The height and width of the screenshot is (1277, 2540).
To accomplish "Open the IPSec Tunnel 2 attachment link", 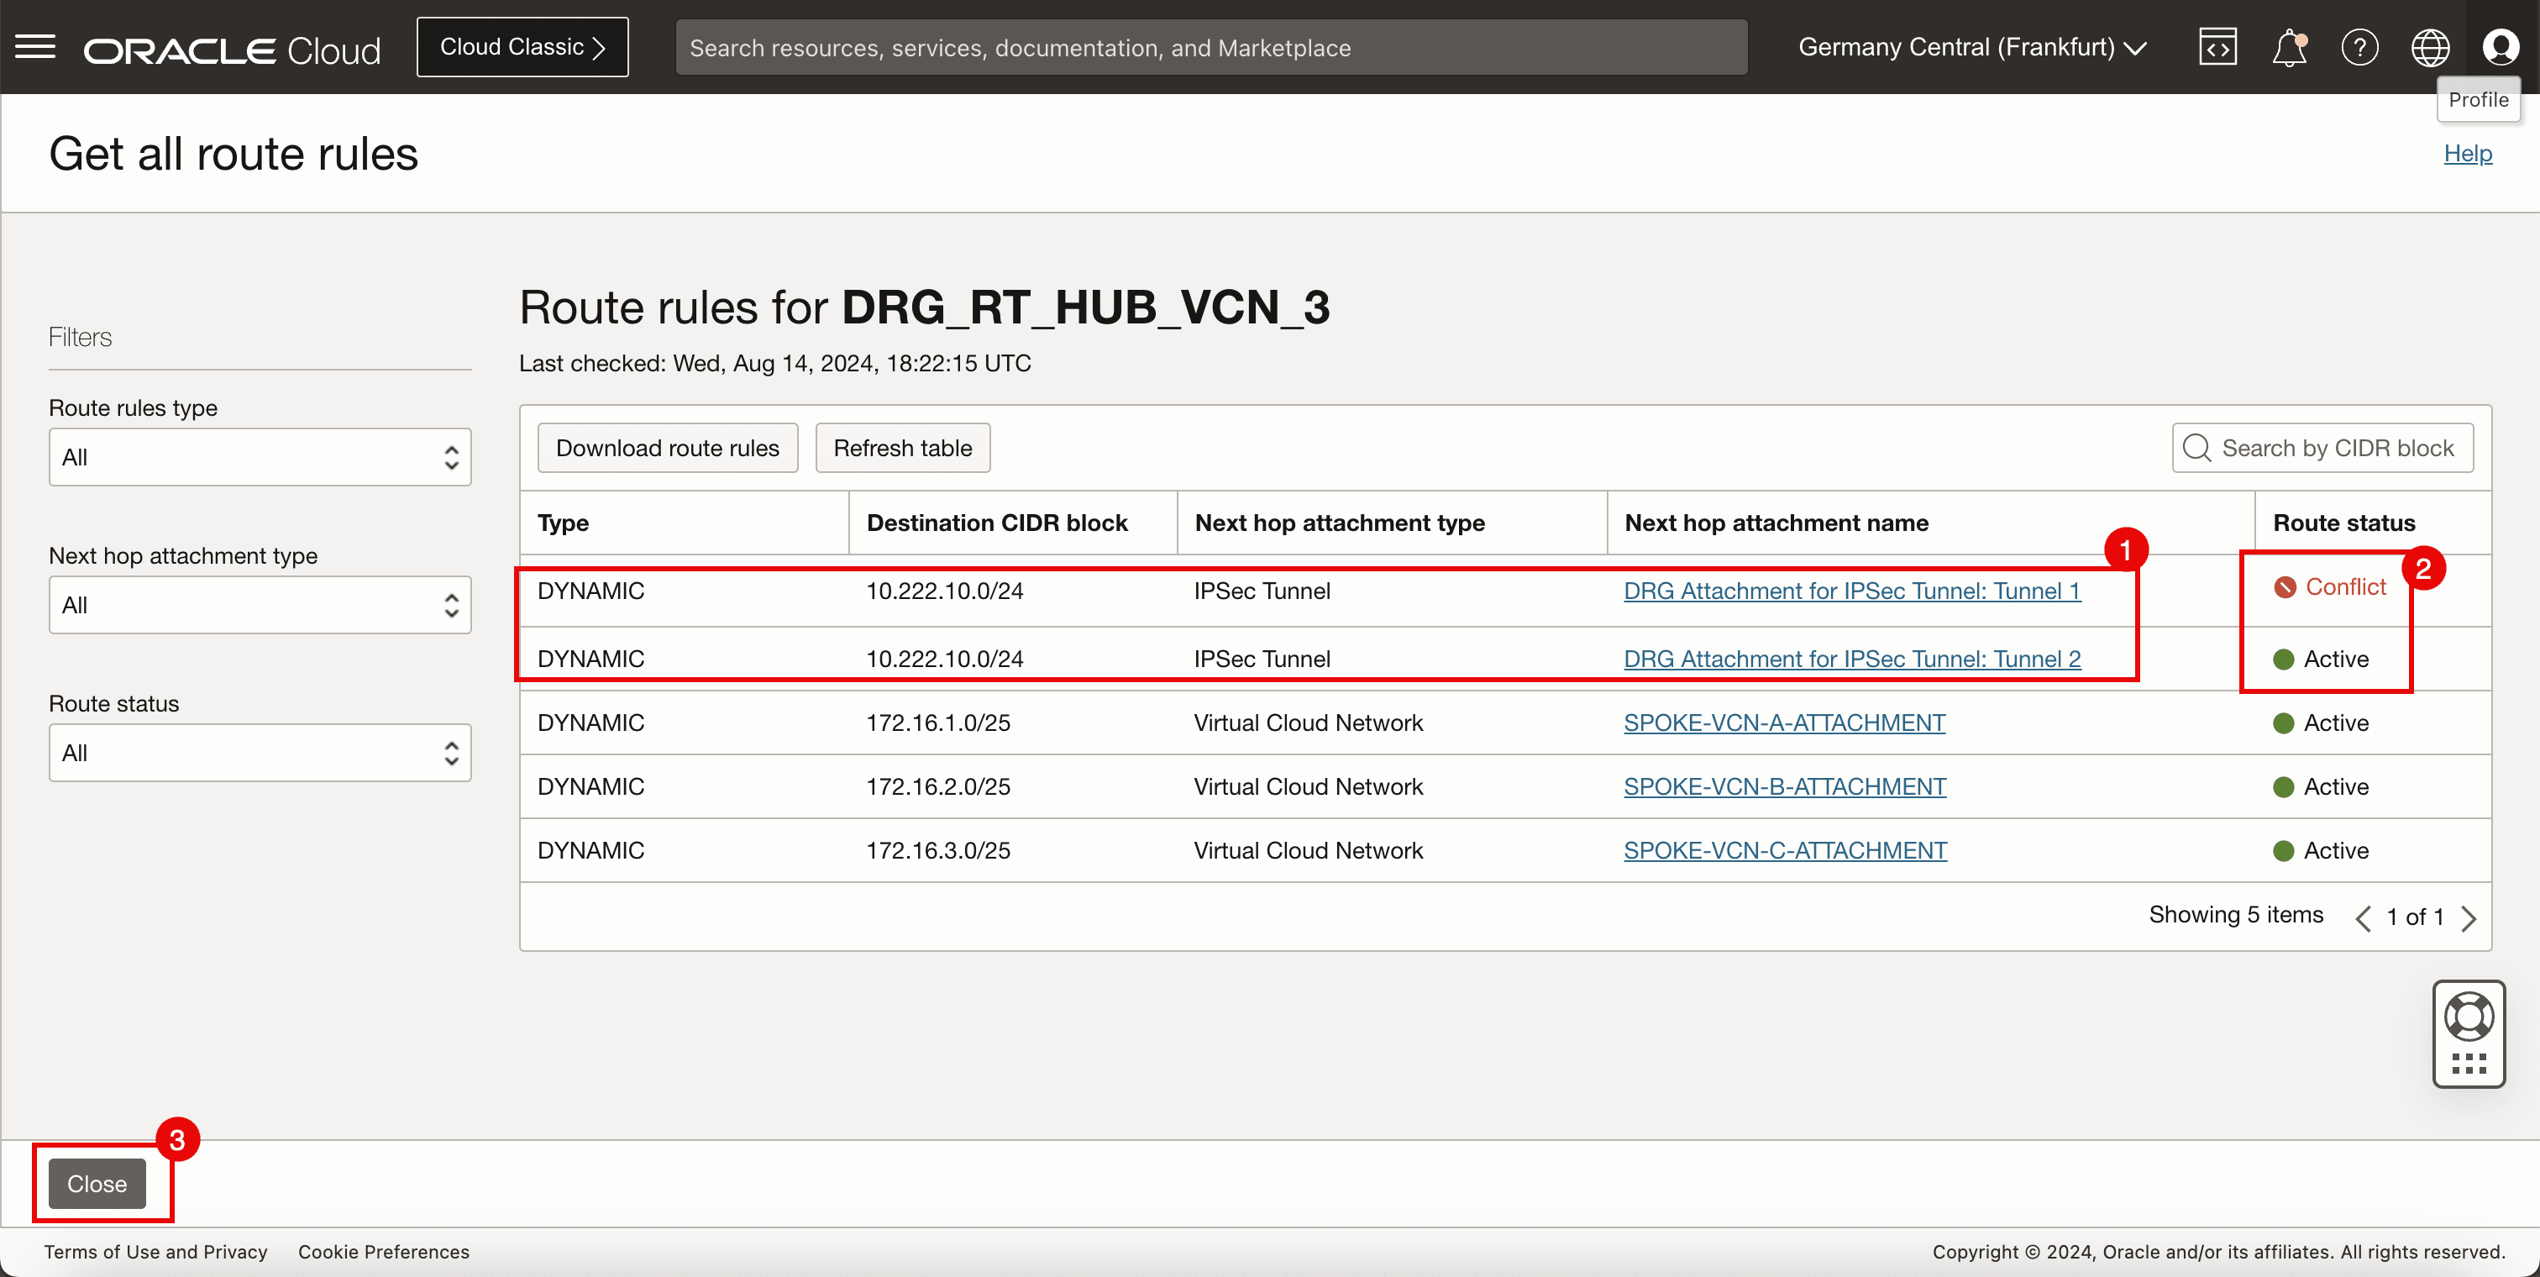I will tap(1852, 659).
